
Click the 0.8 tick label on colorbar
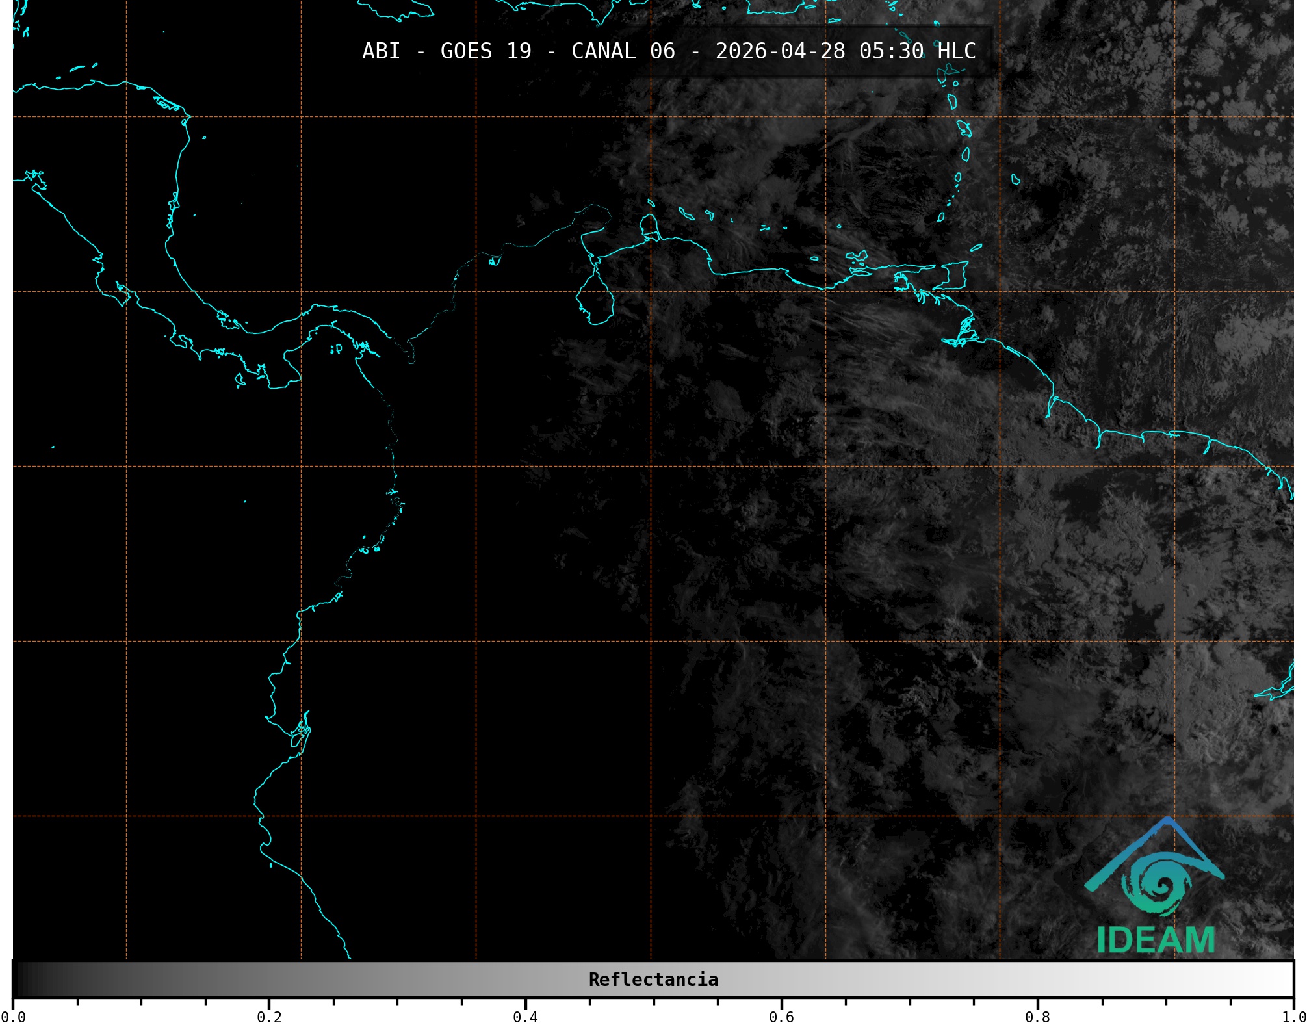click(x=1037, y=1017)
